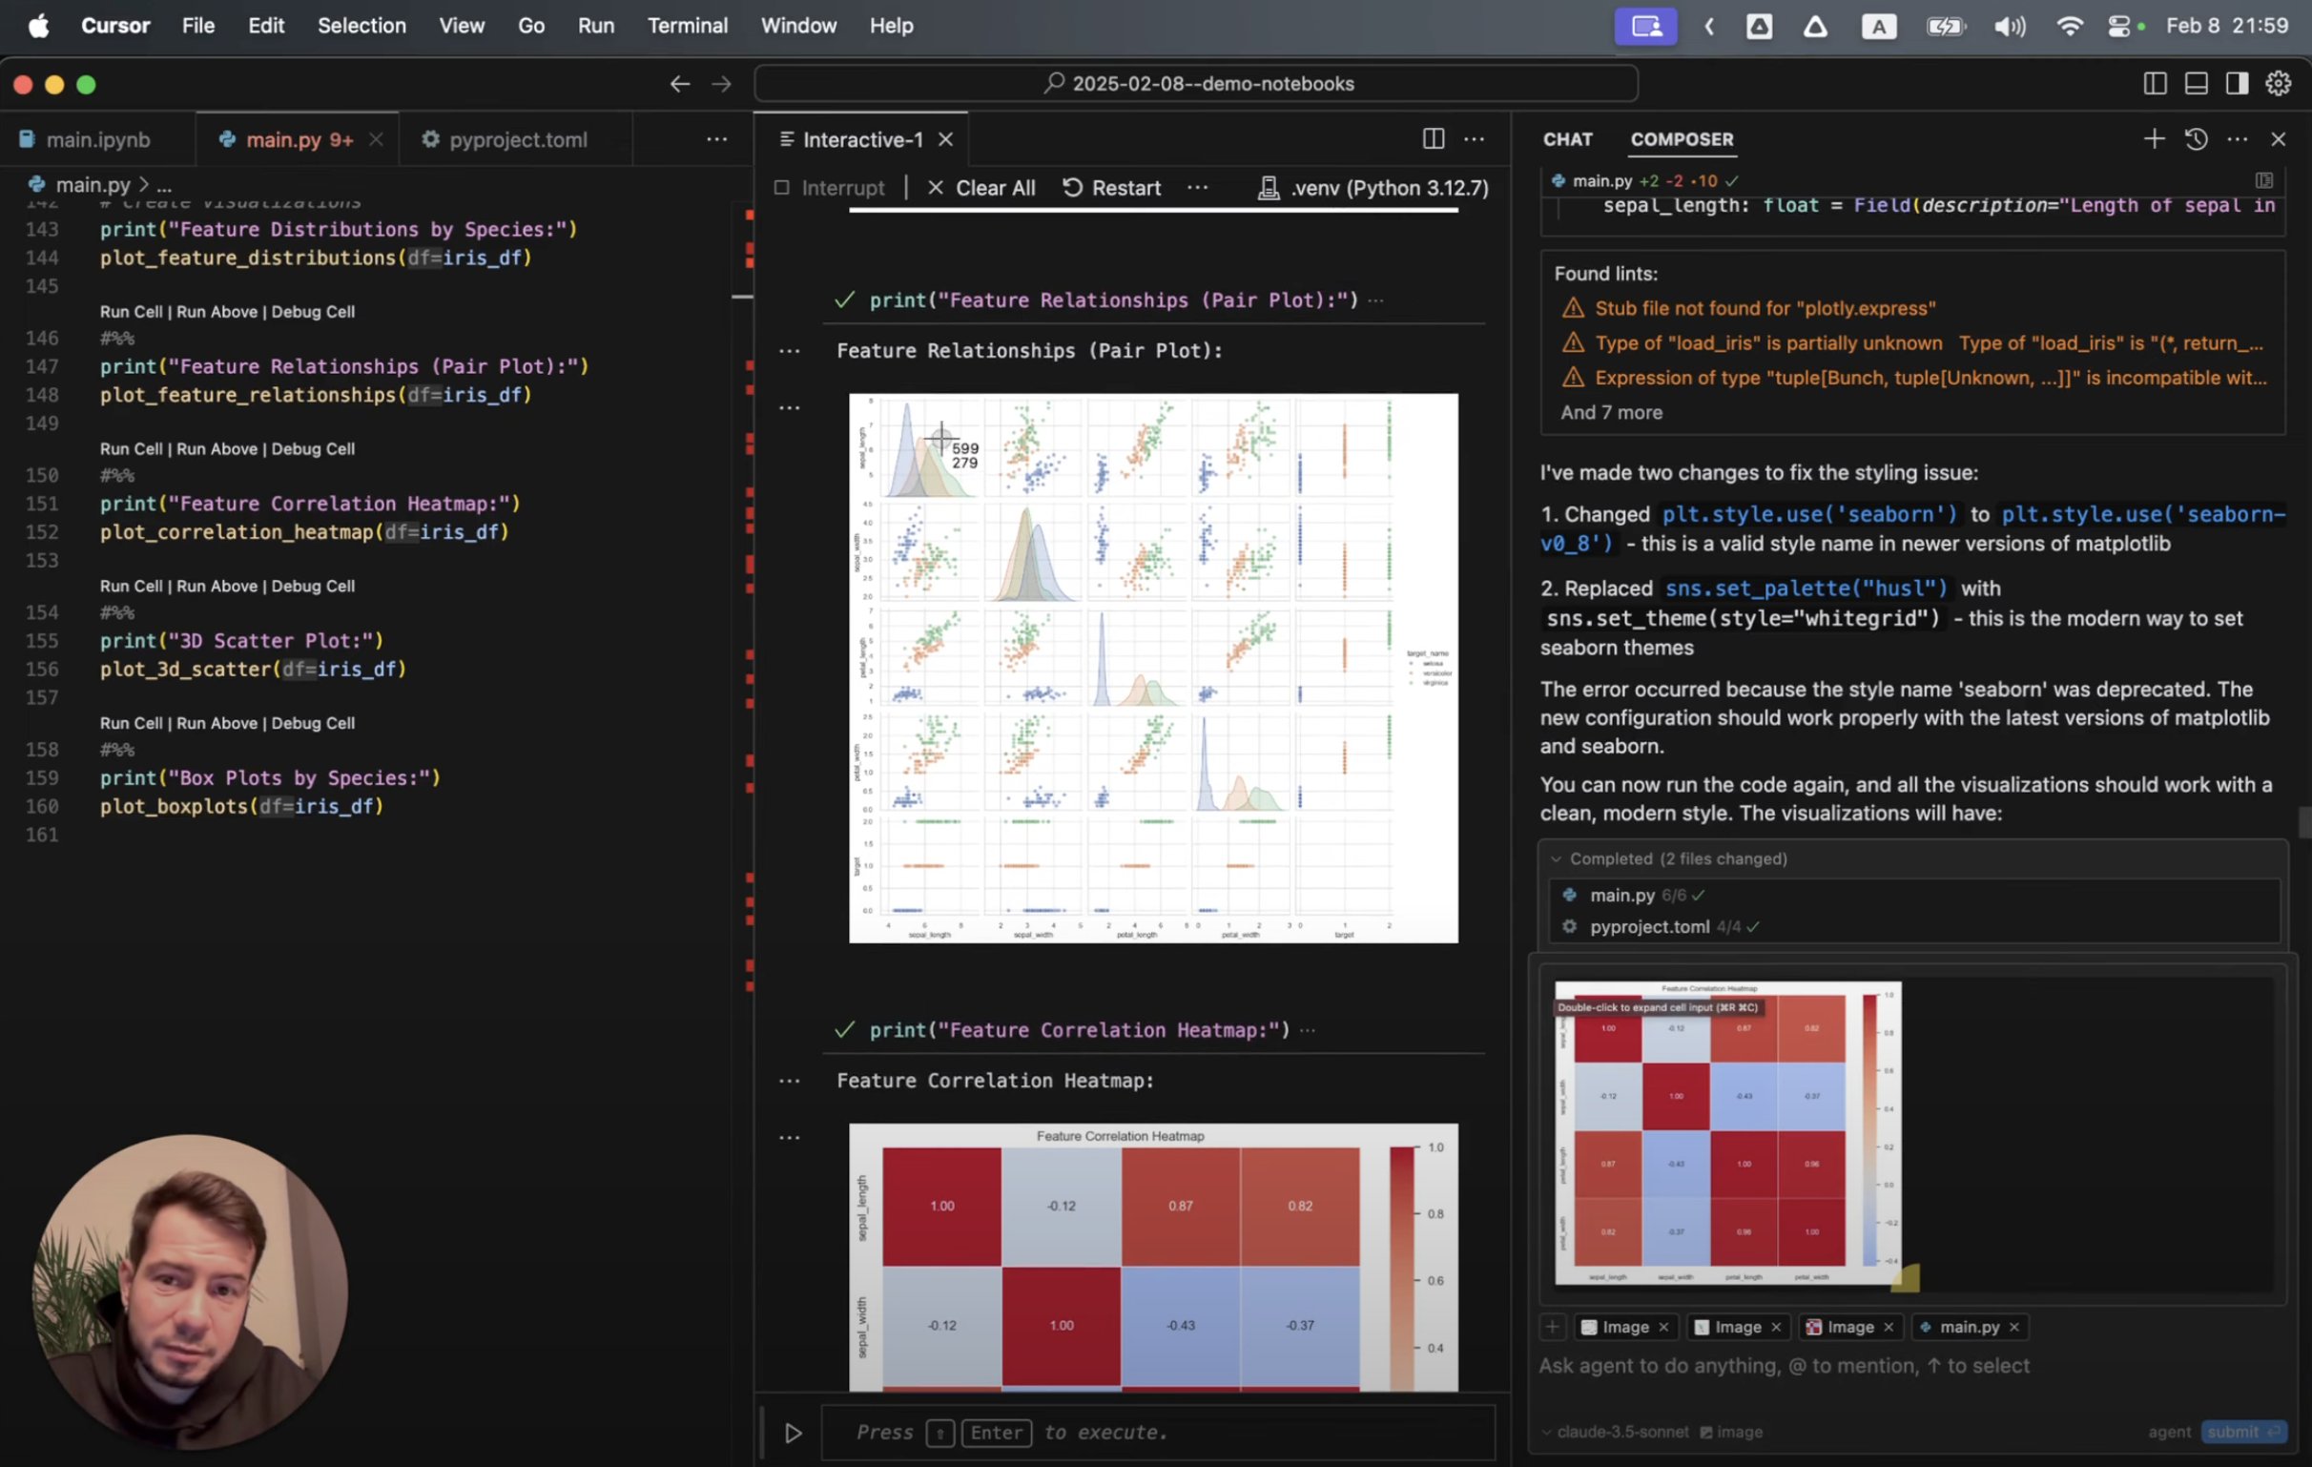The image size is (2312, 1467).
Task: Click the 2025-02-08--demo-notebooks search field
Action: 1195,84
